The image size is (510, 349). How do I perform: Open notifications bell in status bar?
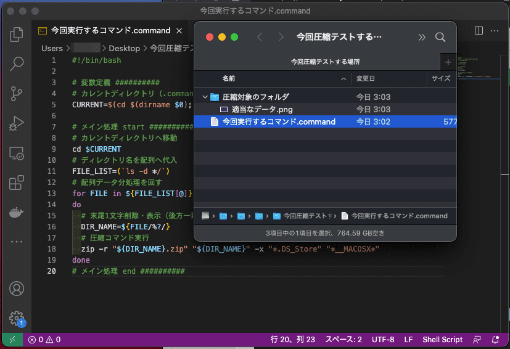[495, 340]
